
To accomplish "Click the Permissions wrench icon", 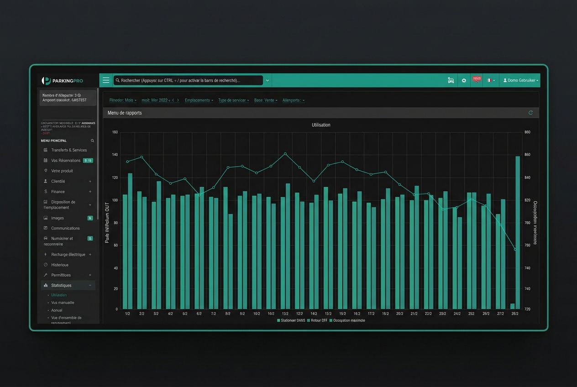I will (46, 275).
